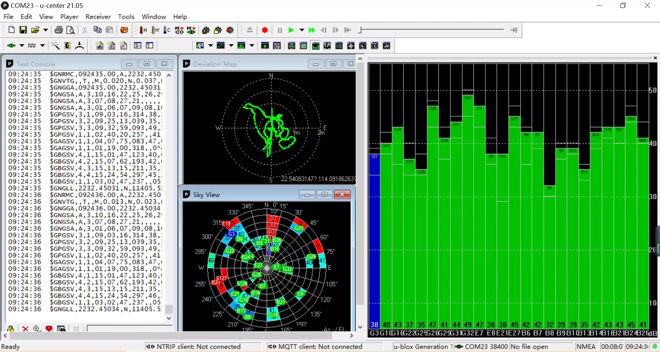Click the Coldstart (C) receiver reset icon

167,30
